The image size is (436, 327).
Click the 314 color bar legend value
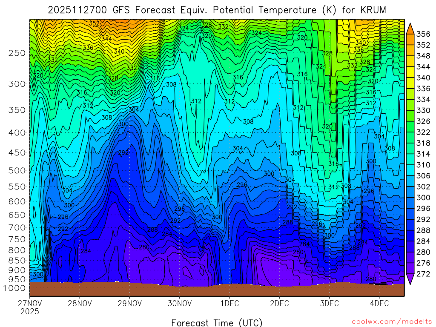click(x=423, y=154)
